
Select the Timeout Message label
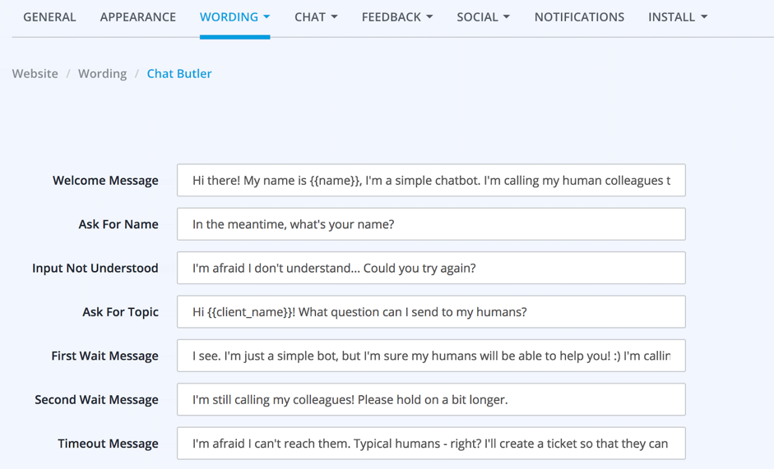pyautogui.click(x=108, y=444)
